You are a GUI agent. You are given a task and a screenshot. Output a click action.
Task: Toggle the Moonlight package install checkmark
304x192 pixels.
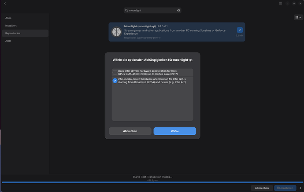(x=240, y=30)
